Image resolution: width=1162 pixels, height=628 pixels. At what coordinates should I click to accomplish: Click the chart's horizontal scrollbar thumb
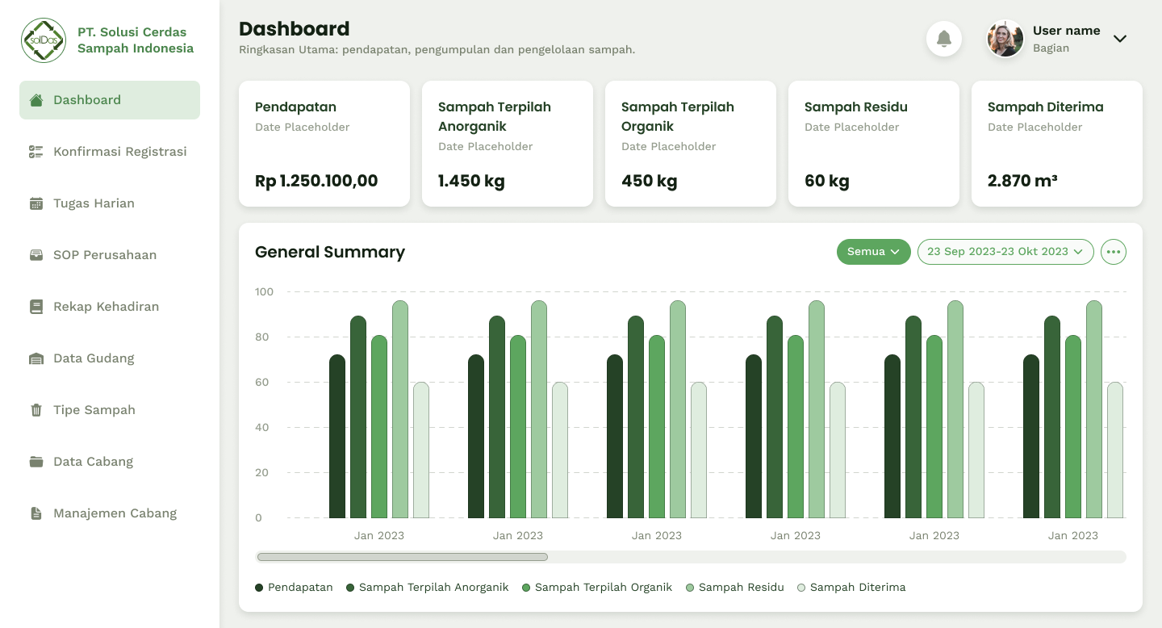point(402,557)
